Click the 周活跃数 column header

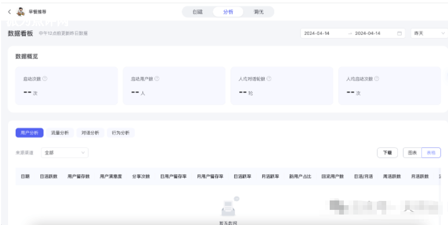[x=392, y=176]
